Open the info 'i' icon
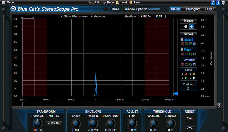 [218, 3]
